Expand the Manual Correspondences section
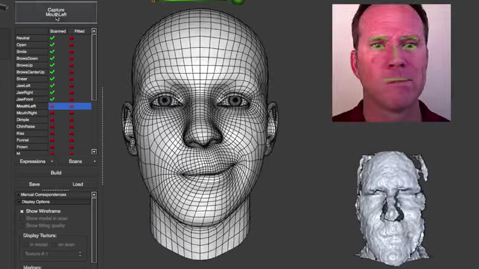 tap(18, 195)
